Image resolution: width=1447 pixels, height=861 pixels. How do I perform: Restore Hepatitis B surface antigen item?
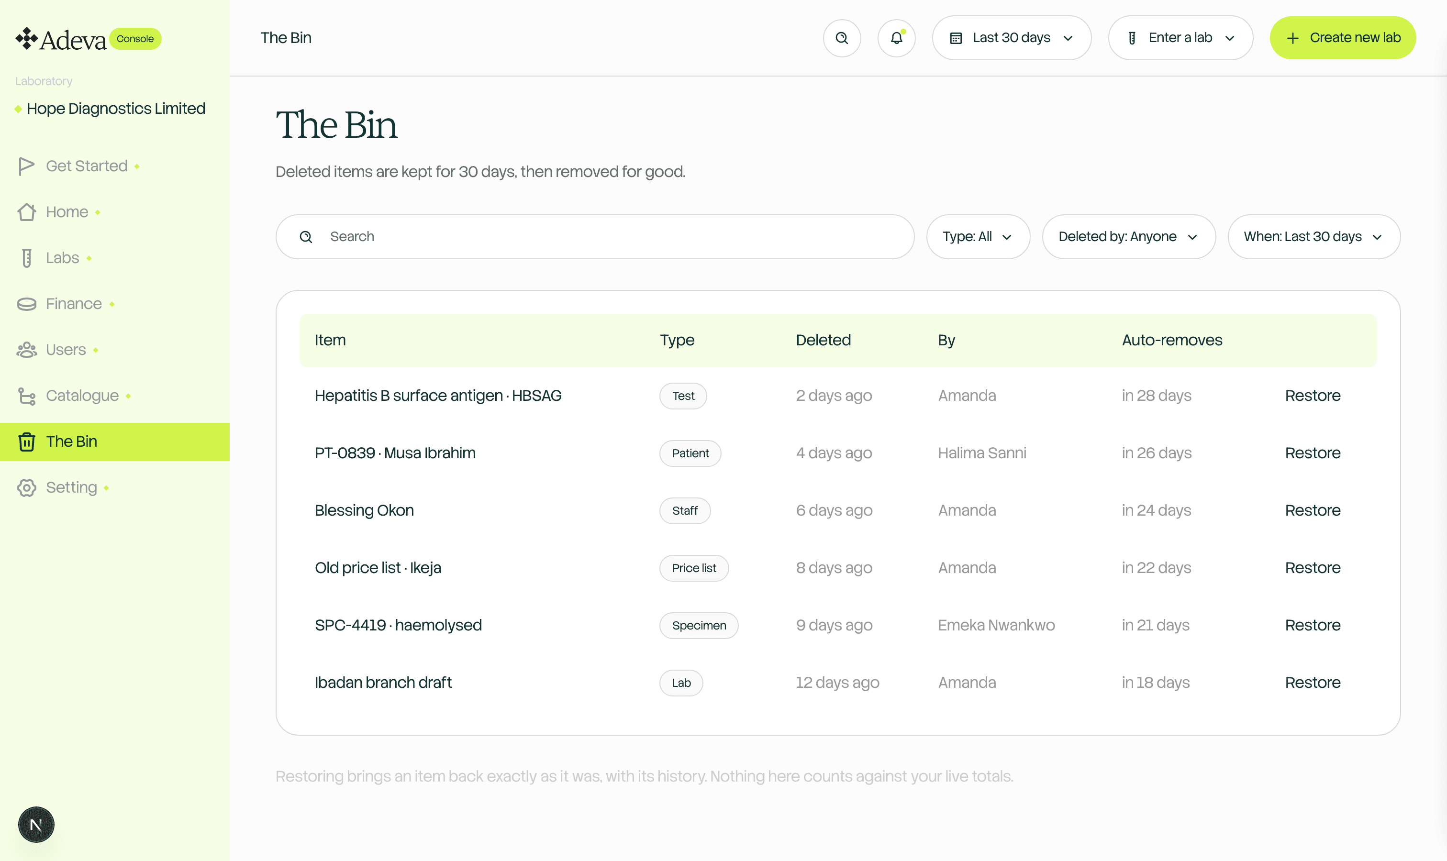click(1313, 396)
